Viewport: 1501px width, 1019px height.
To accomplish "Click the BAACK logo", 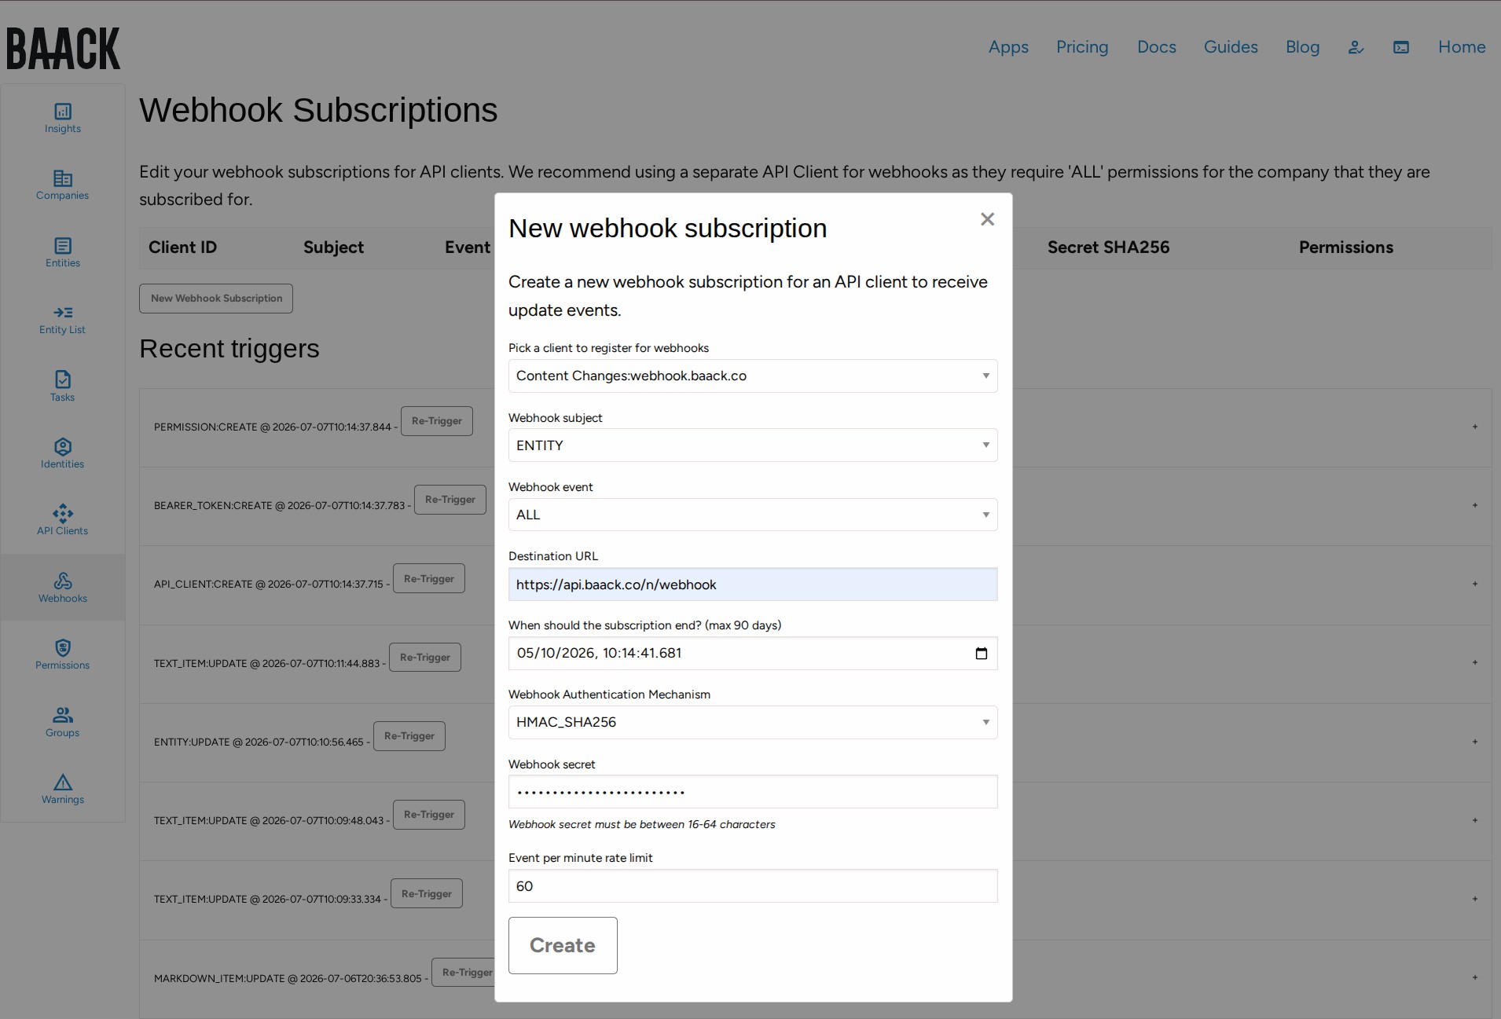I will (64, 49).
